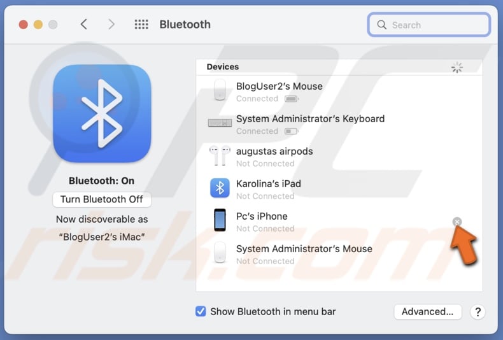Image resolution: width=503 pixels, height=340 pixels.
Task: Click the magnifying glass in Search field
Action: point(382,25)
